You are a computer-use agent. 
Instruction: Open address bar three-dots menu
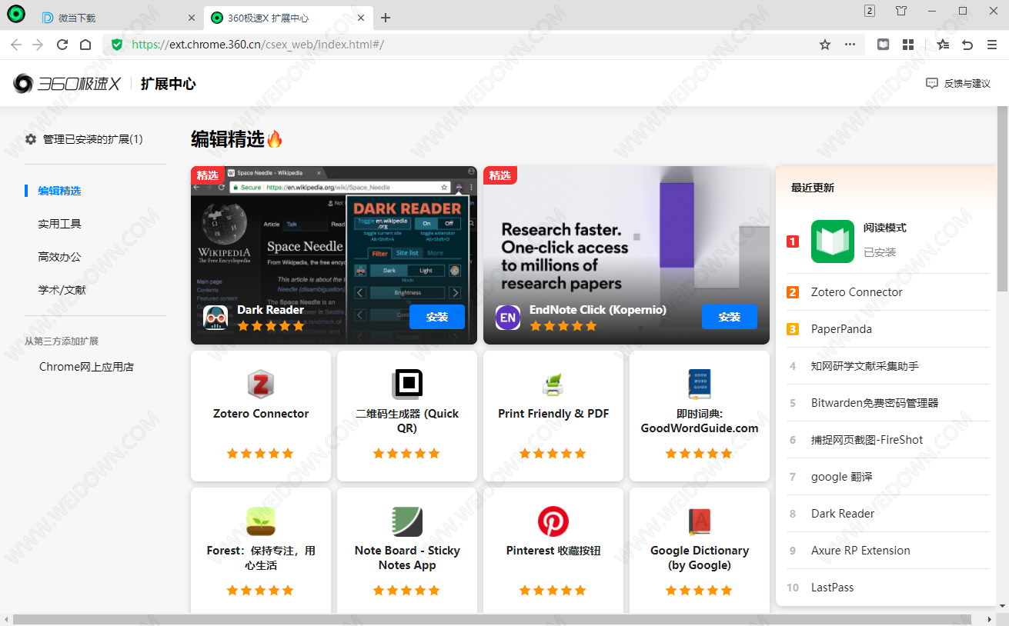850,45
